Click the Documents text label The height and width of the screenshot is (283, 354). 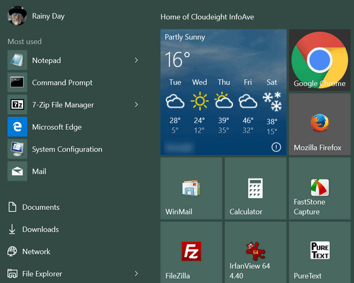41,207
